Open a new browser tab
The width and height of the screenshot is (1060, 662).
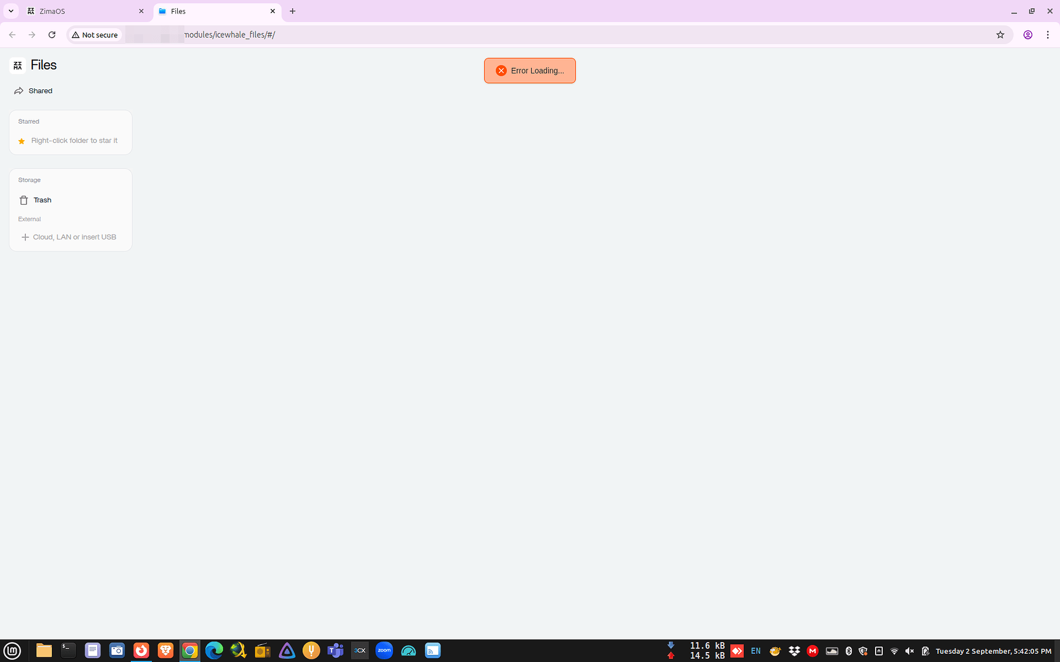point(293,11)
